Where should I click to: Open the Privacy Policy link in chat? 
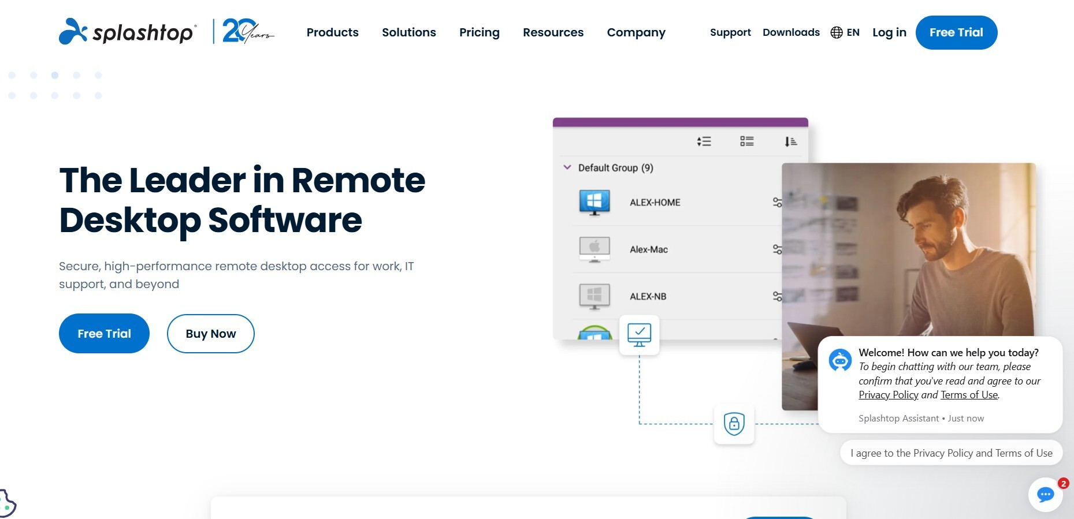(889, 395)
